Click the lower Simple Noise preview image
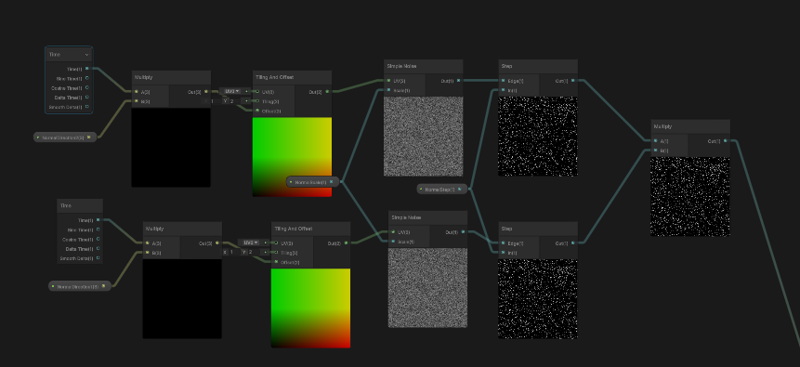Viewport: 800px width, 367px height. click(x=427, y=288)
